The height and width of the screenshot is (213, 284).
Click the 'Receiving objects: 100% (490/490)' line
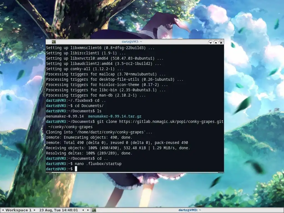click(x=118, y=148)
